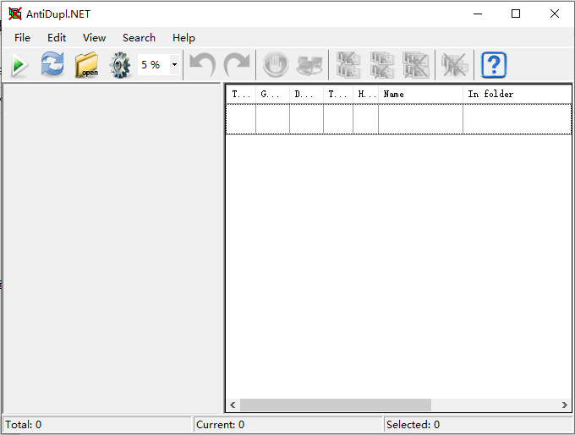Sort by the In folder column header

516,94
